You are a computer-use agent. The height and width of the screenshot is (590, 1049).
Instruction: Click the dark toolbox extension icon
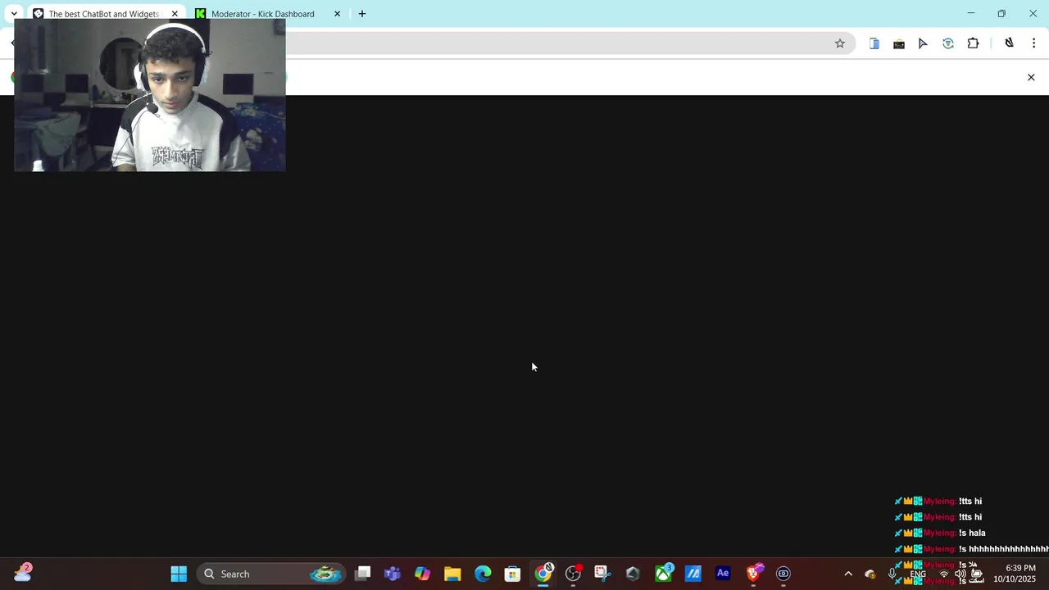point(899,43)
